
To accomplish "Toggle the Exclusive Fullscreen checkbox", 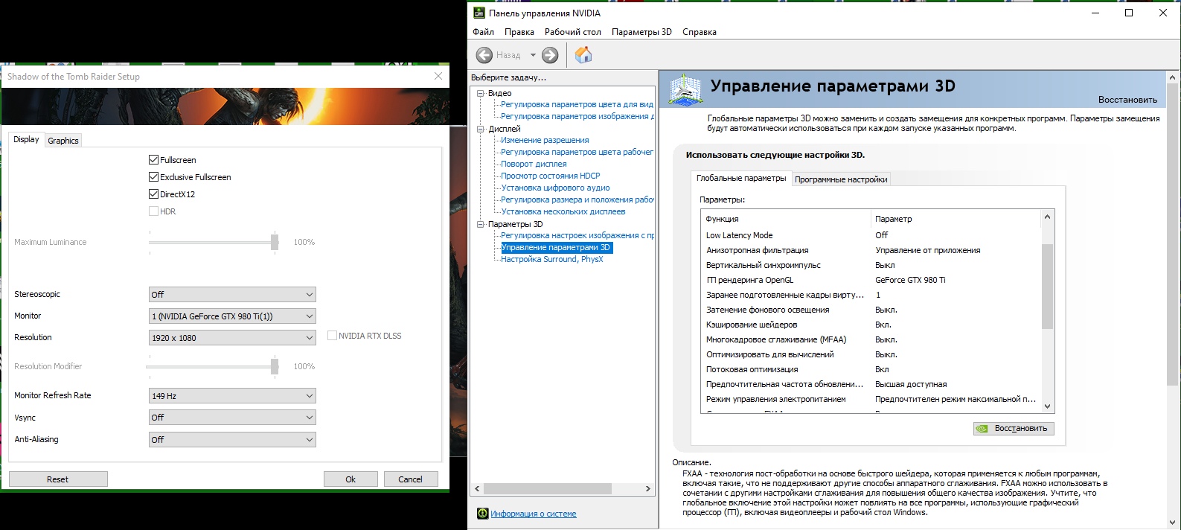I will 153,177.
